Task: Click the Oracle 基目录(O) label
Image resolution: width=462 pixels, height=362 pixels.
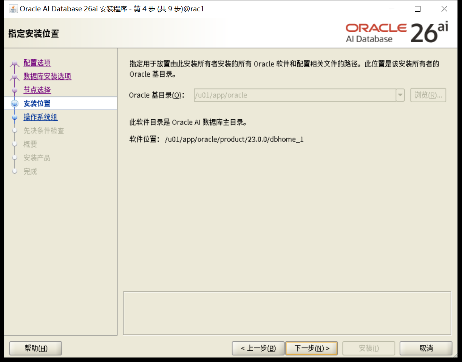Action: click(156, 95)
